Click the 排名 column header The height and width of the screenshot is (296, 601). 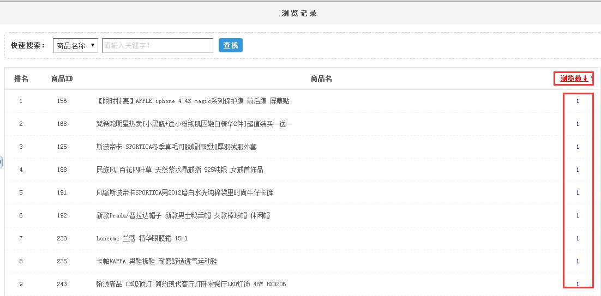pyautogui.click(x=21, y=78)
